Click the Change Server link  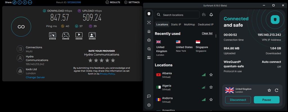[x=35, y=77]
